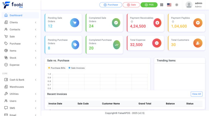The width and height of the screenshot is (209, 116).
Task: Expand the Clients sidebar menu chevron
Action: tap(36, 22)
